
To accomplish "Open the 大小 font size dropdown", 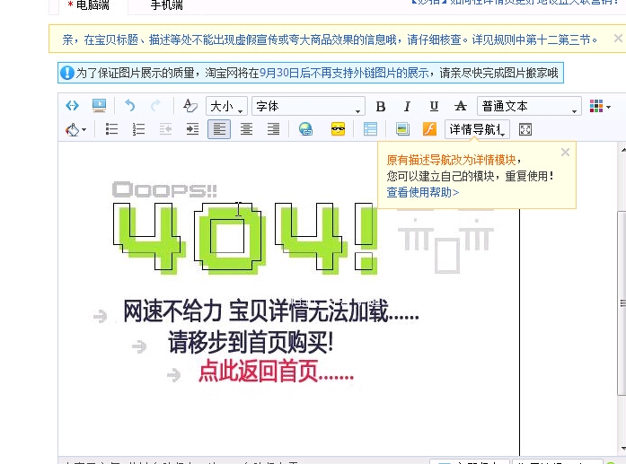I will (x=226, y=106).
